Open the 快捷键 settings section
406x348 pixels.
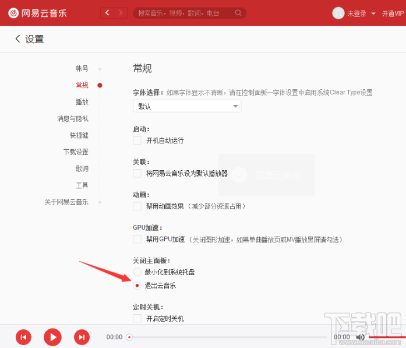[79, 135]
